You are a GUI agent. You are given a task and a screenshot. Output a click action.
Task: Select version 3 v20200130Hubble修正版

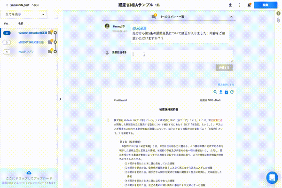tap(32, 33)
